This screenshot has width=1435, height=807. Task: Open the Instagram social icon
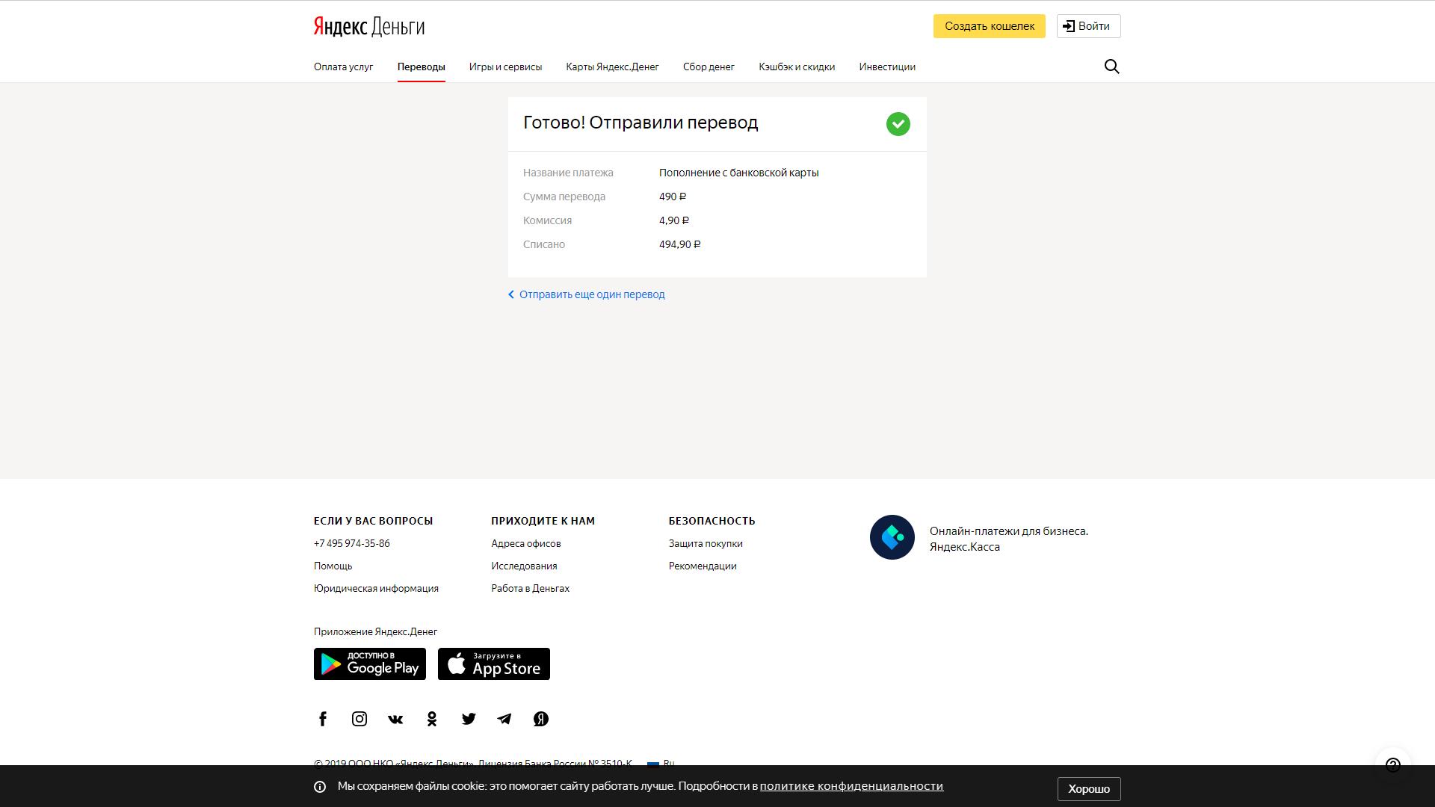pyautogui.click(x=359, y=718)
